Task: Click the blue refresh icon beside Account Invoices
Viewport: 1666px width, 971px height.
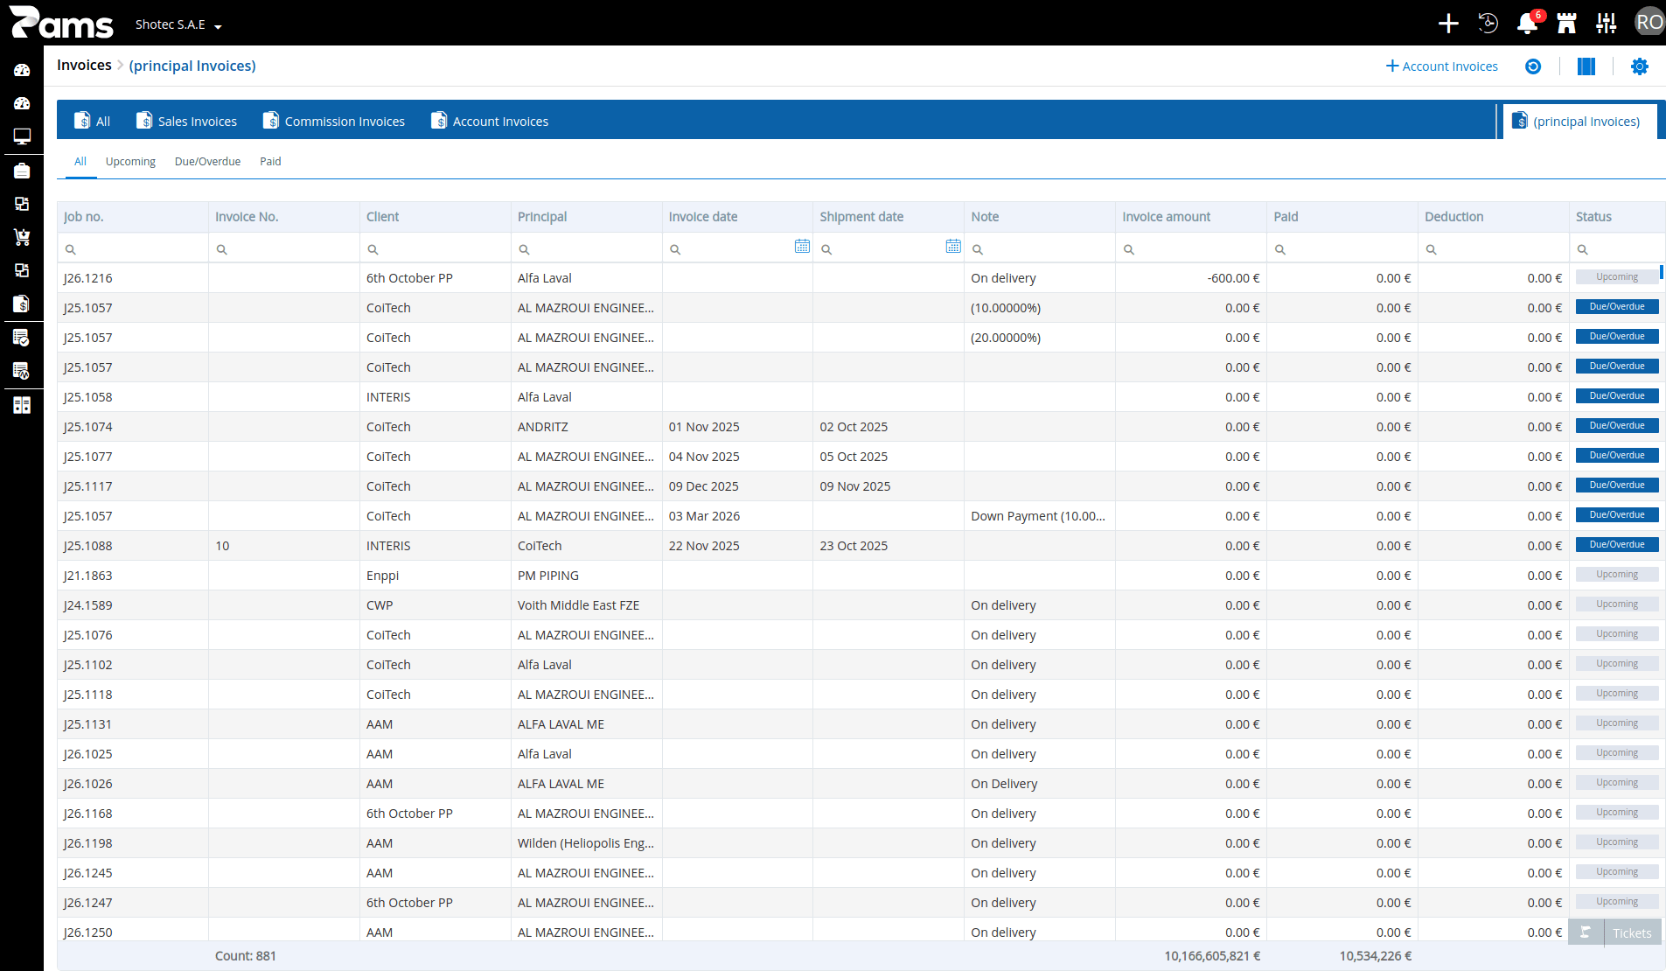Action: tap(1533, 66)
